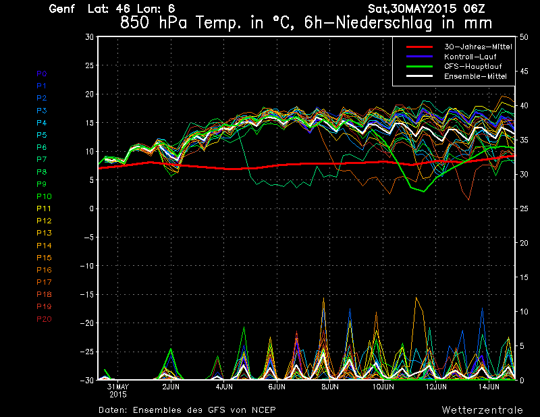Pick the P7 label in the list

tap(41, 159)
